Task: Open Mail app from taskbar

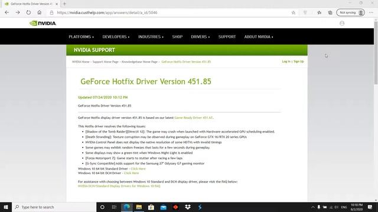Action: [163, 207]
